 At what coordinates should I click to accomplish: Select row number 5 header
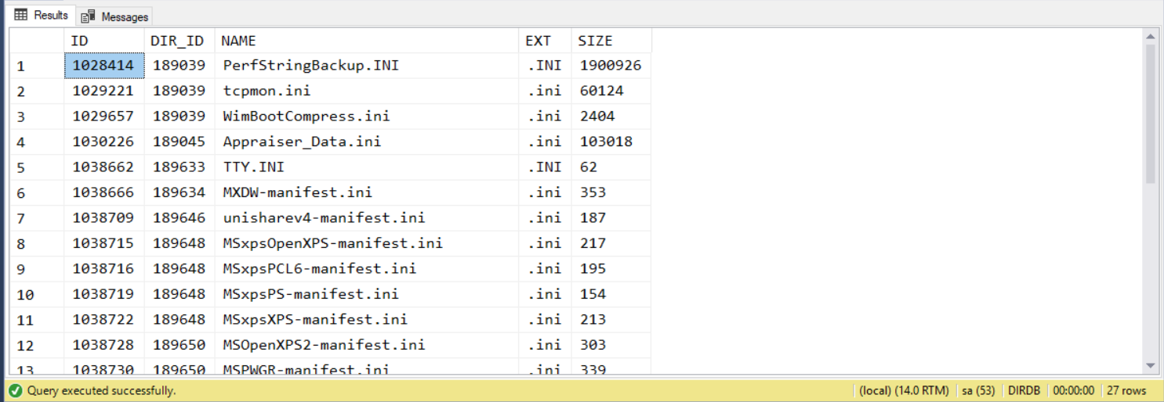pyautogui.click(x=36, y=167)
